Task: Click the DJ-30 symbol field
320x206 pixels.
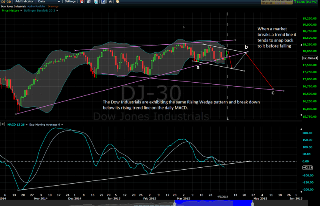Action: point(6,2)
